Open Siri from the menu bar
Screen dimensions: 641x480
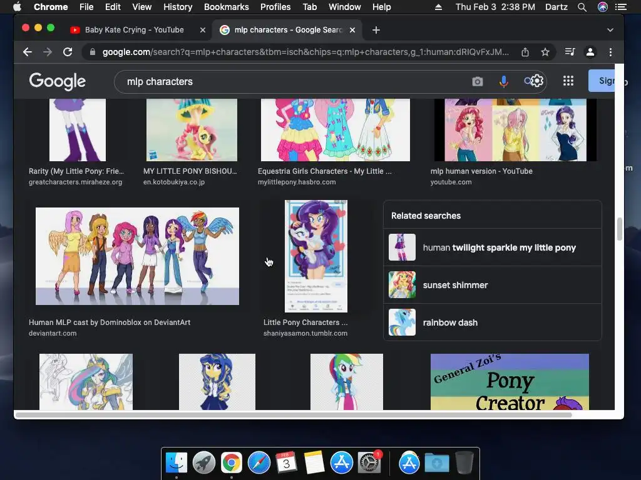(x=603, y=7)
